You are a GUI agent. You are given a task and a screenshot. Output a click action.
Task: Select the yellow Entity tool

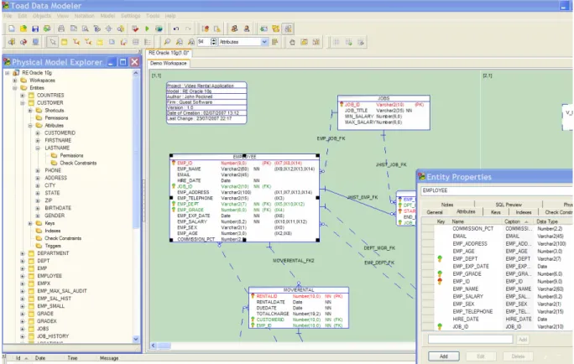coord(65,42)
